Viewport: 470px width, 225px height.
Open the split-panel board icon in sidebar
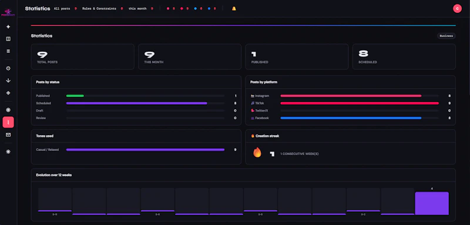point(8,39)
